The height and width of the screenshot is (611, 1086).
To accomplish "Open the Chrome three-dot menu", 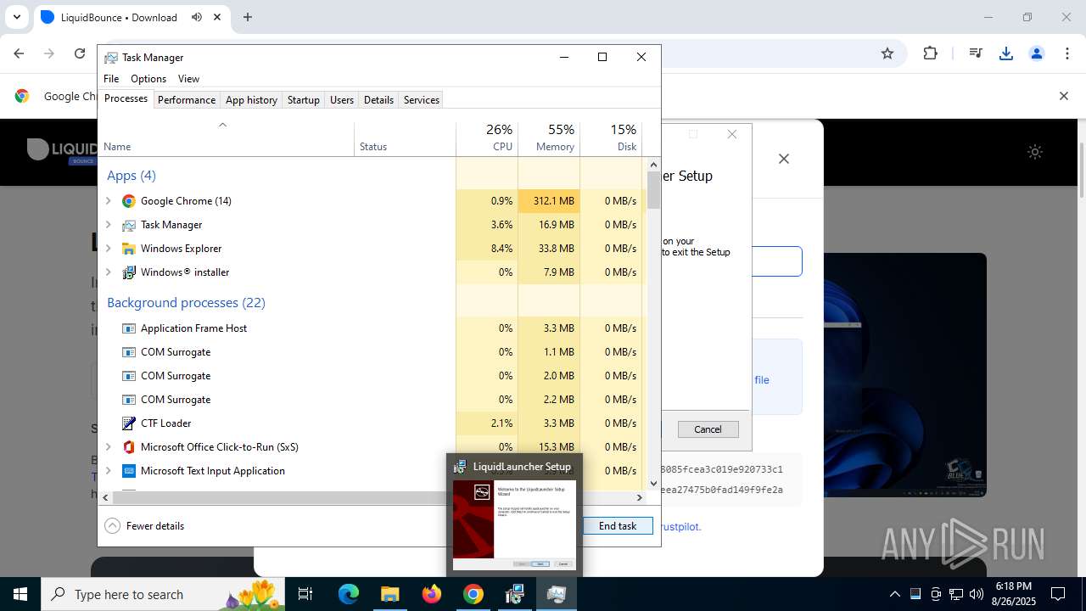I will (x=1067, y=53).
